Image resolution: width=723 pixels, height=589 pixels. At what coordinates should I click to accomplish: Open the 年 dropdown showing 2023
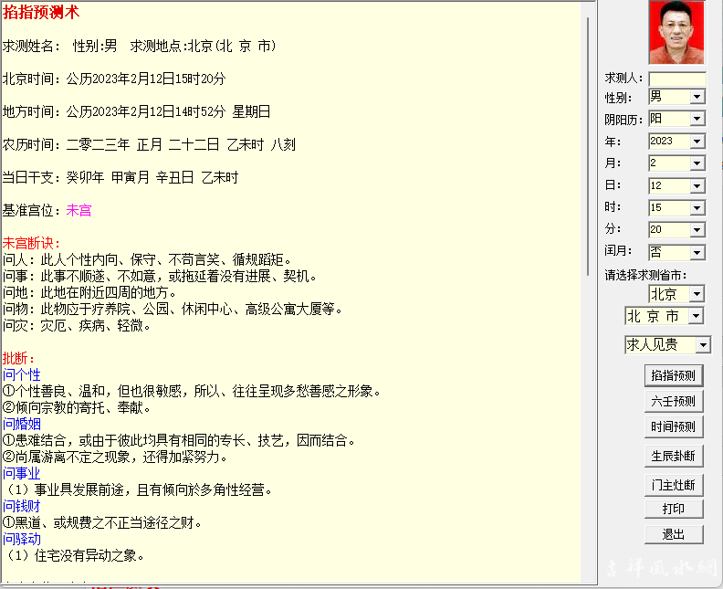697,142
